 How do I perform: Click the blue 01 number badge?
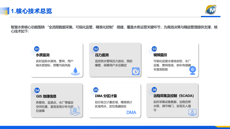(37, 49)
